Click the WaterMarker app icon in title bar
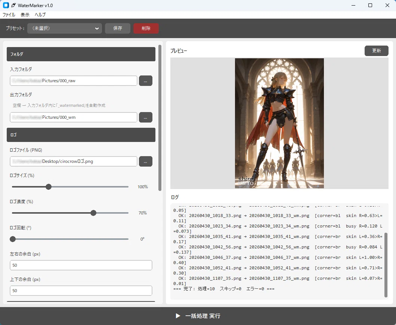Viewport: 396px width, 325px height. coord(6,5)
